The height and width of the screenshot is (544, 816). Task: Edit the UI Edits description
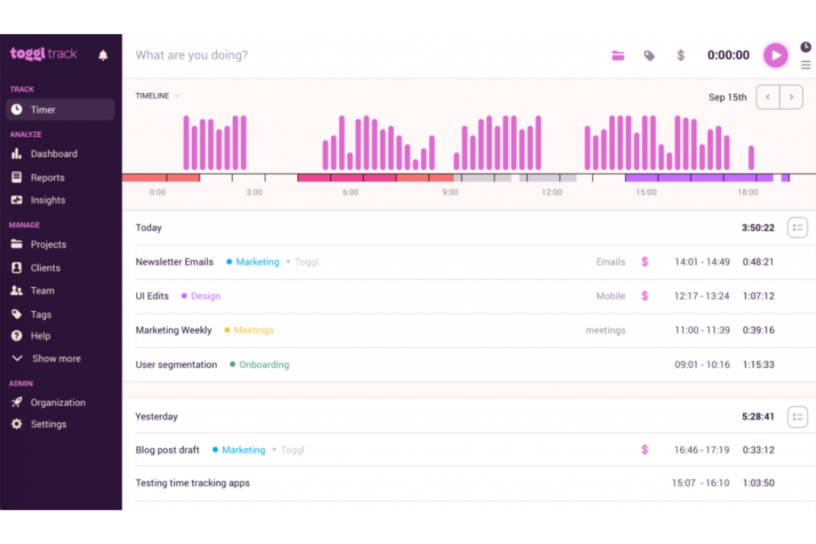pos(152,296)
